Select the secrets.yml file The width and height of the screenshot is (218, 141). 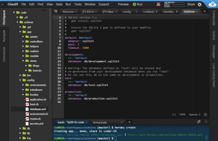coord(37,124)
